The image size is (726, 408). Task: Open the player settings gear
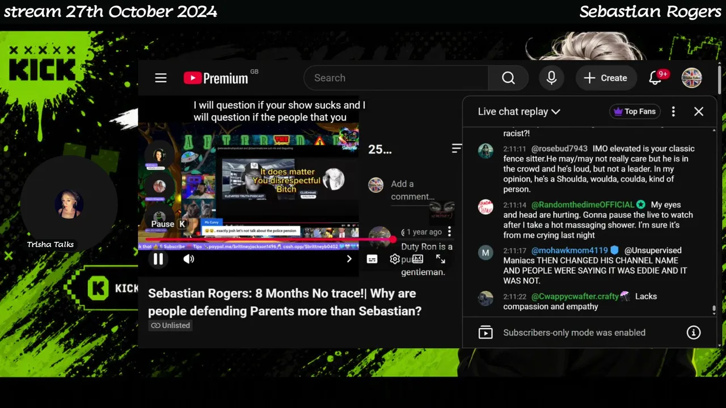tap(395, 259)
